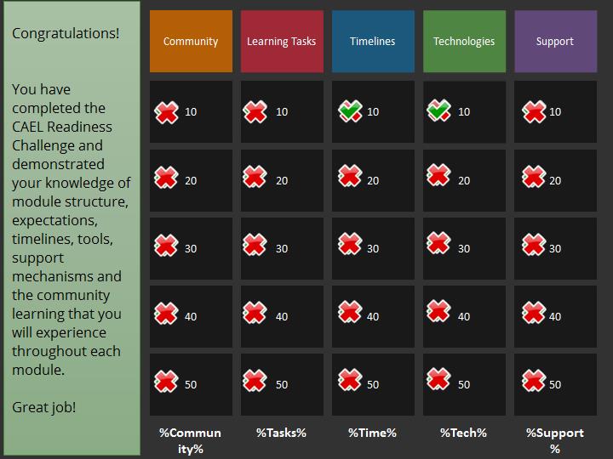Click the red X on Timelines 40

click(350, 312)
